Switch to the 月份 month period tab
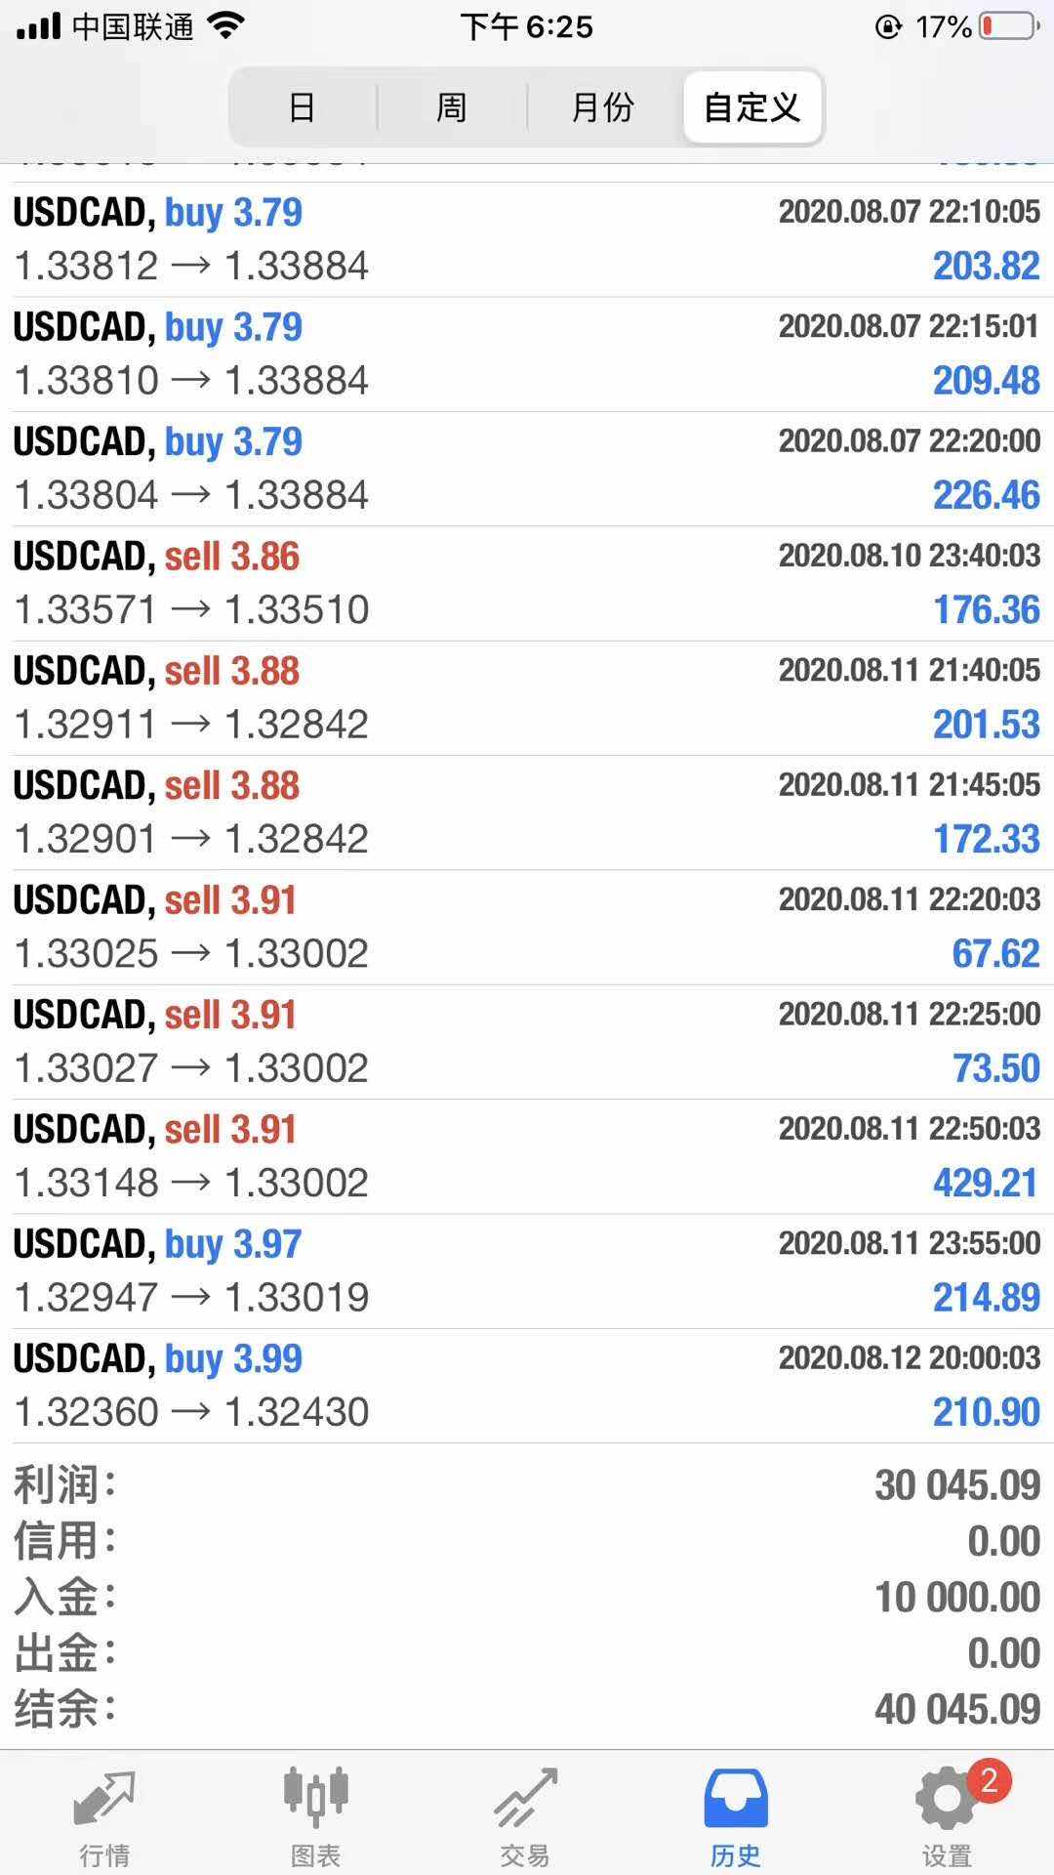The height and width of the screenshot is (1875, 1054). pyautogui.click(x=602, y=106)
